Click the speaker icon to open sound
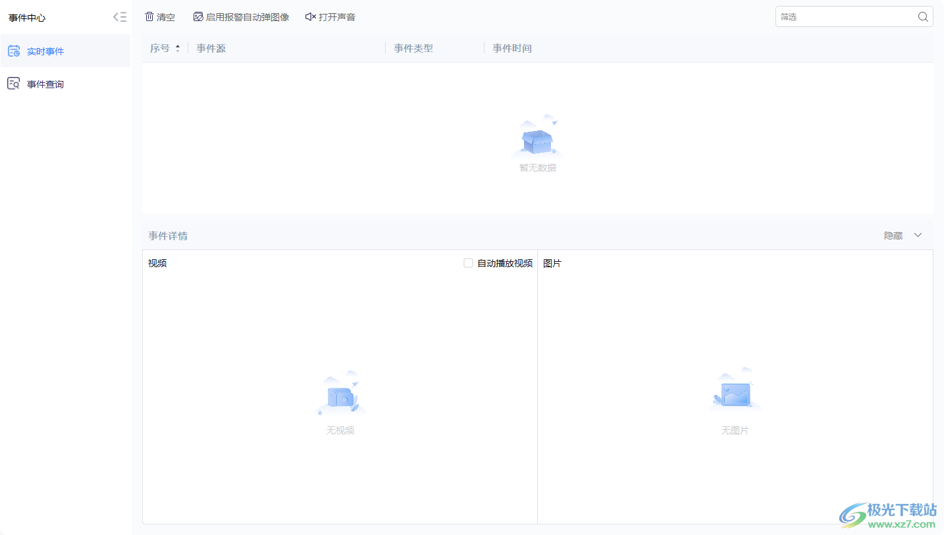The image size is (944, 535). 309,16
